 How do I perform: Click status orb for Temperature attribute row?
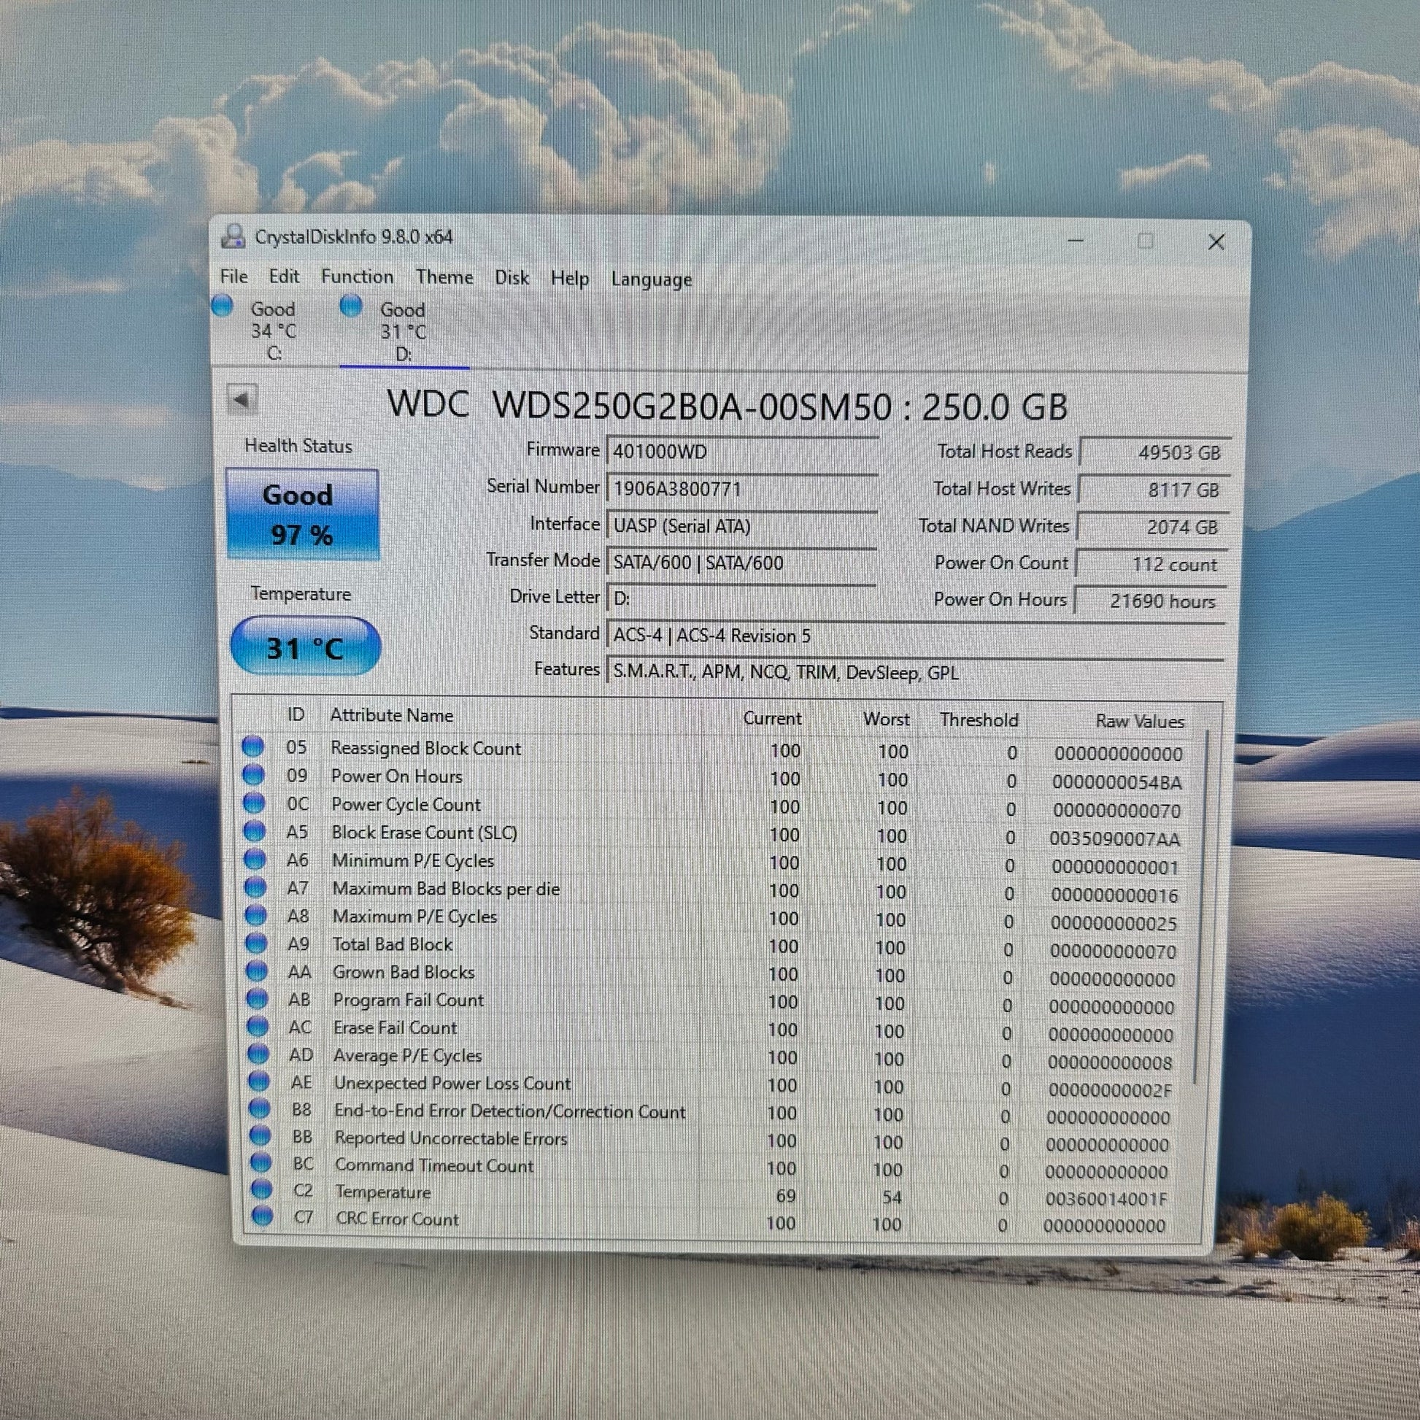click(x=261, y=1189)
